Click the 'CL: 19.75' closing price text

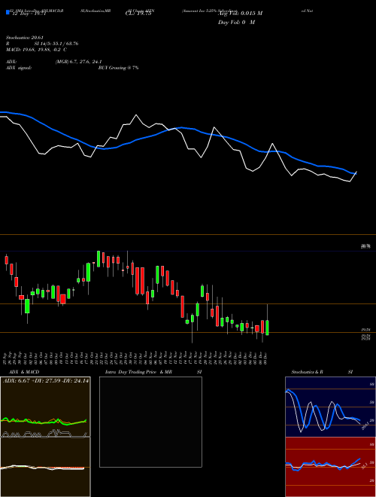tap(138, 14)
